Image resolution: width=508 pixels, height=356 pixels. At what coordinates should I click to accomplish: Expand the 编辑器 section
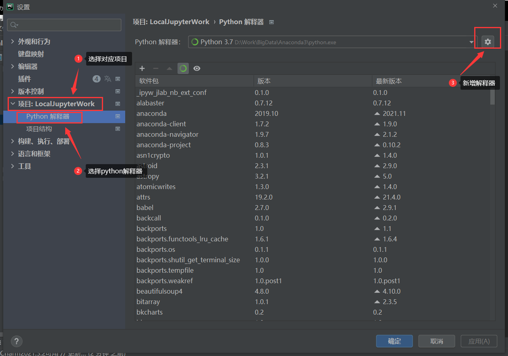(12, 66)
